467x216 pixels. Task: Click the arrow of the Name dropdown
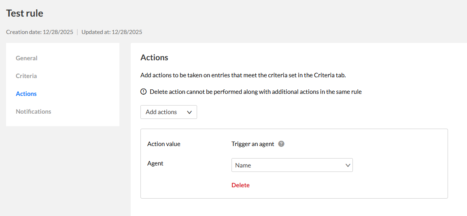(x=348, y=165)
